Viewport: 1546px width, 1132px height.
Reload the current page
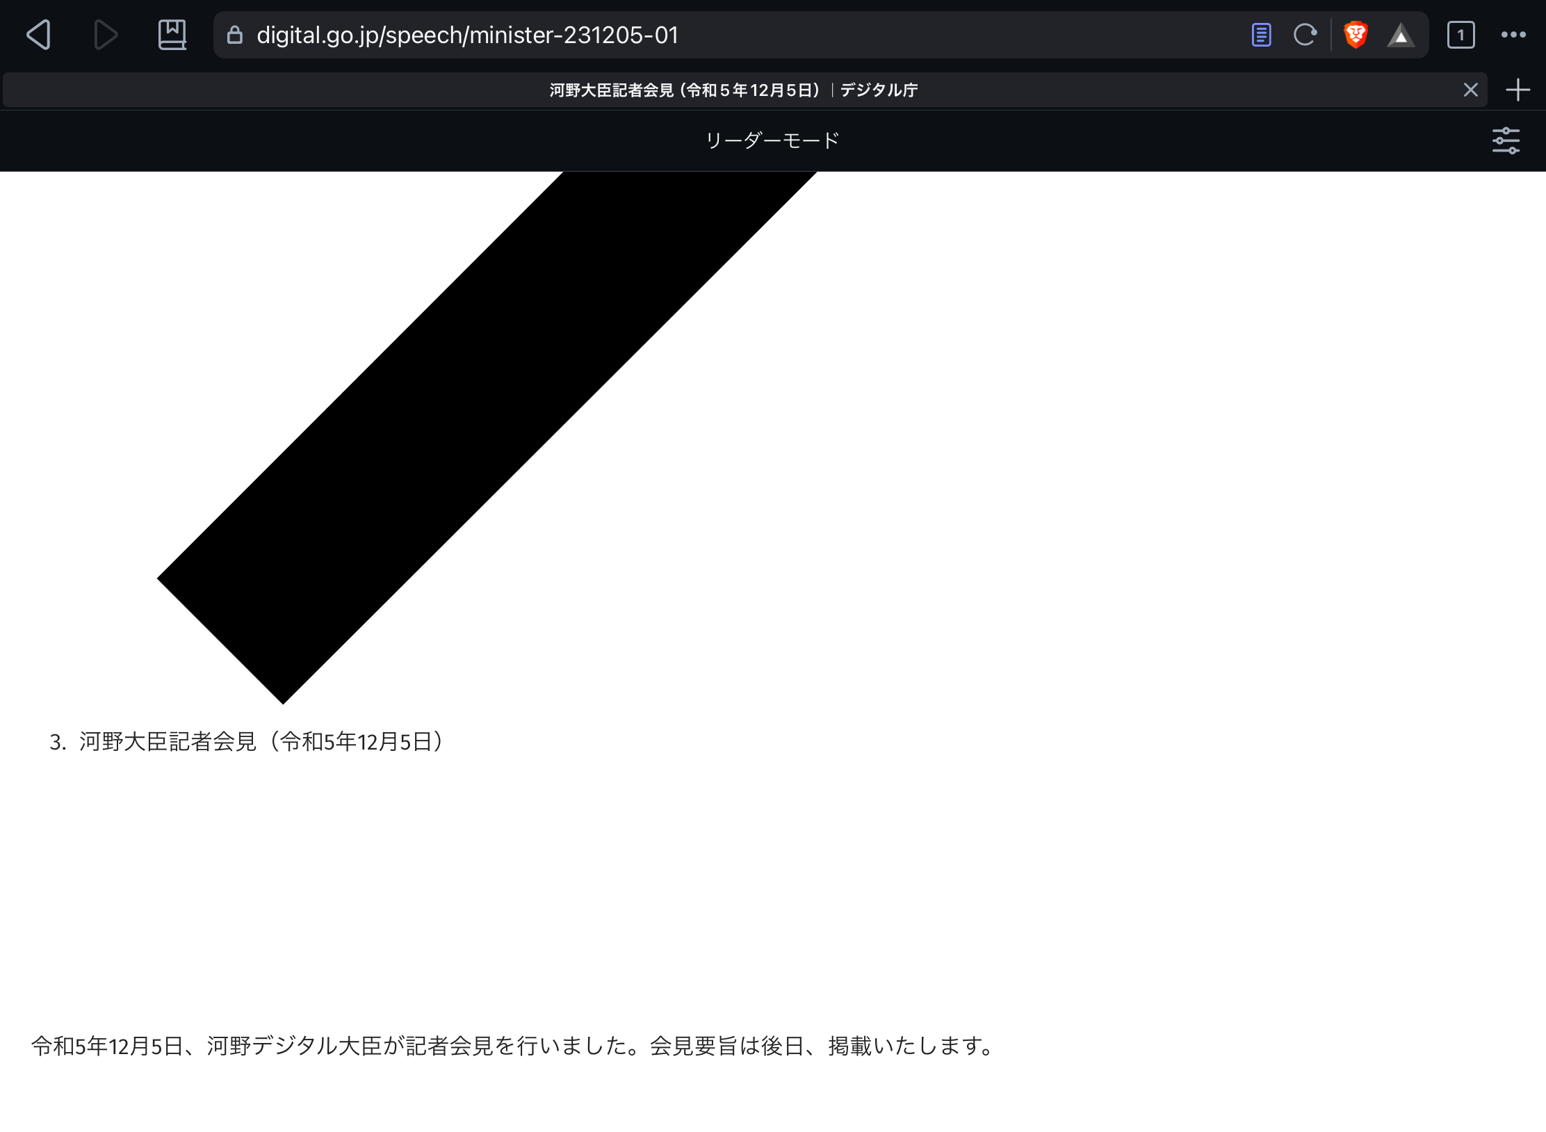click(1305, 35)
